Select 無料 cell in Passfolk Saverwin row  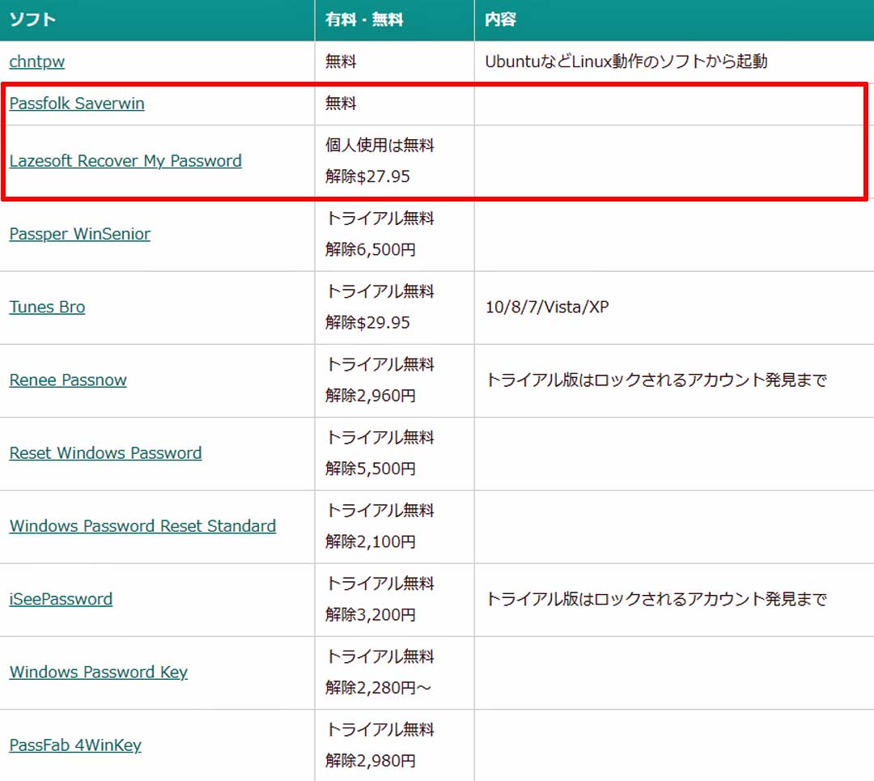coord(341,104)
